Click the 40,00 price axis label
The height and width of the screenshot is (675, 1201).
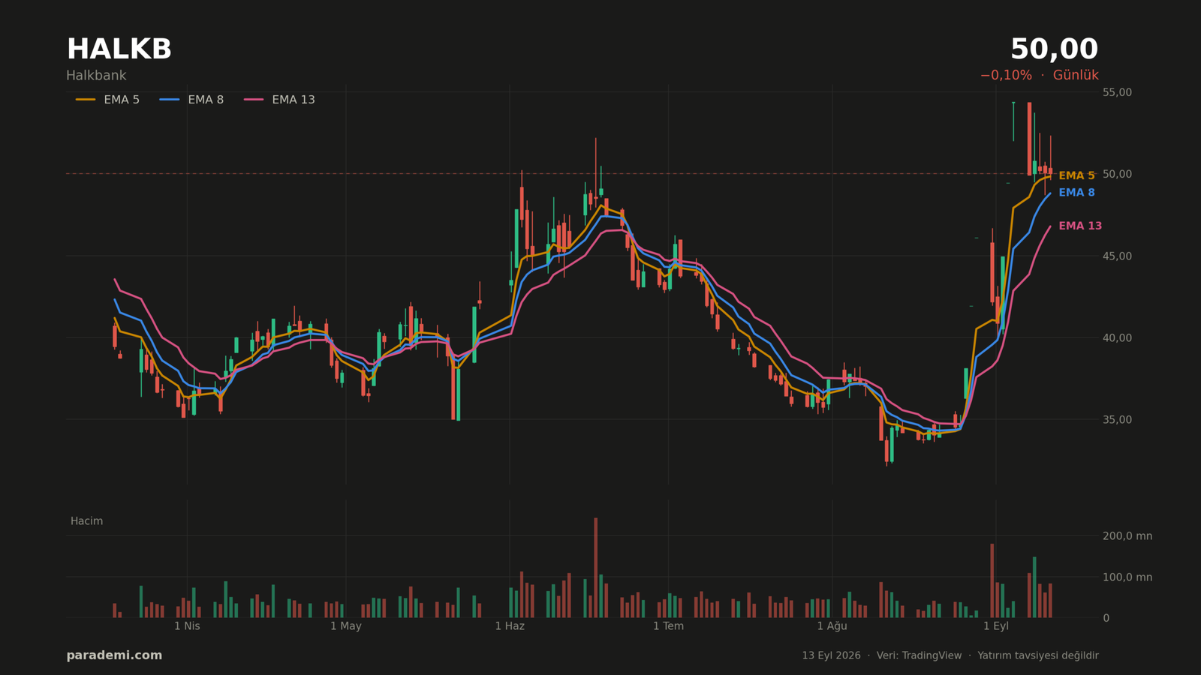pyautogui.click(x=1117, y=337)
